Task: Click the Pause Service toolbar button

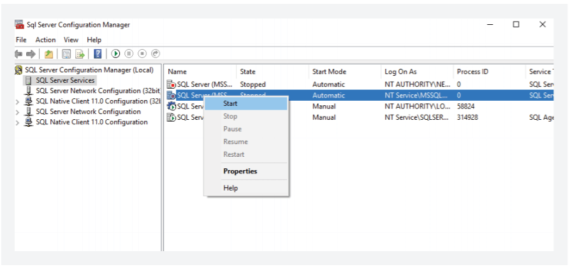Action: coord(129,54)
